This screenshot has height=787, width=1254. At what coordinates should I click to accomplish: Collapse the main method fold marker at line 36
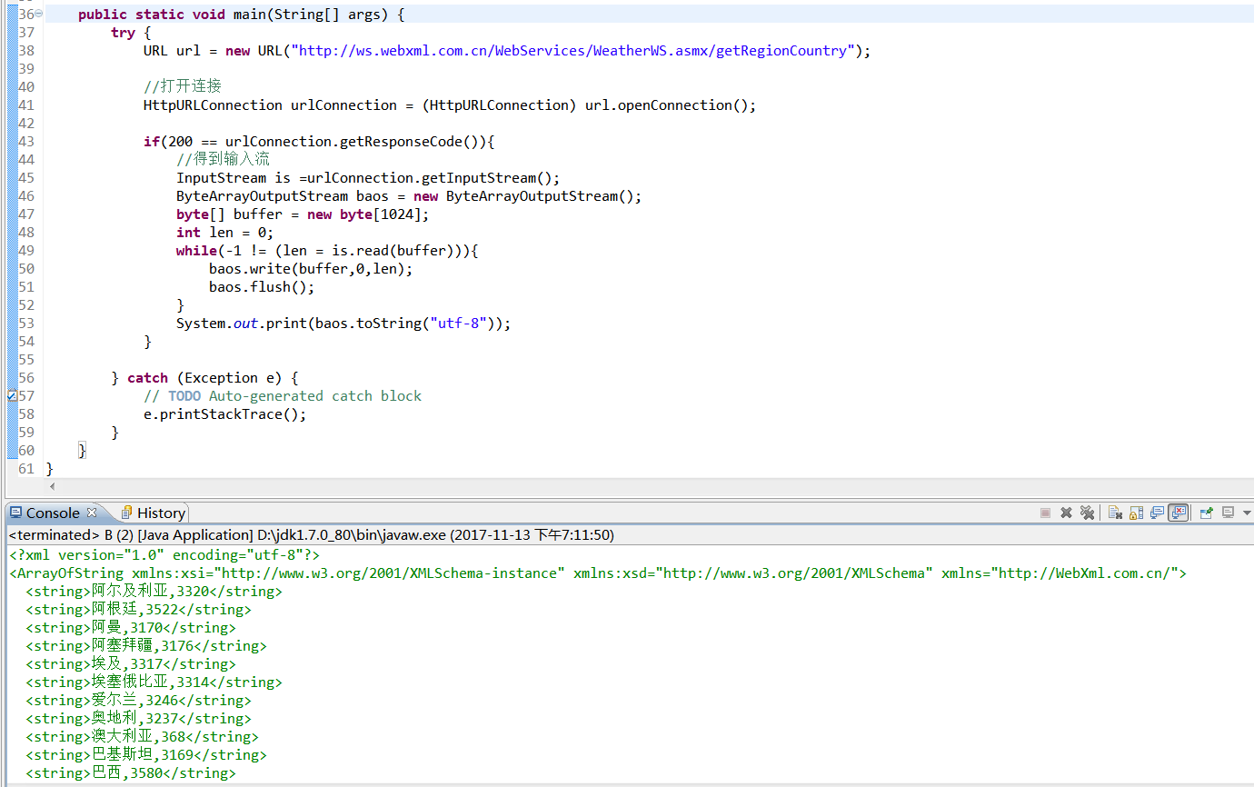39,15
